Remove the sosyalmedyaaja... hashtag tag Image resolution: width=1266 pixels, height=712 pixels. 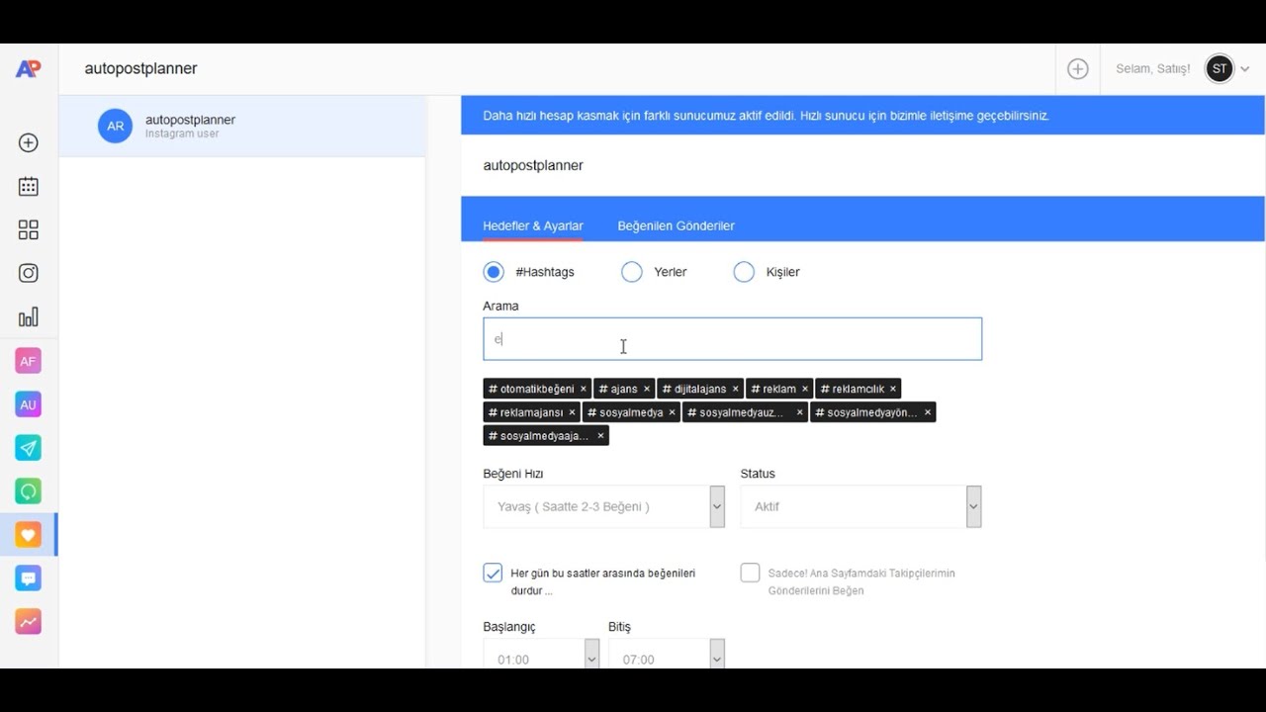coord(600,435)
